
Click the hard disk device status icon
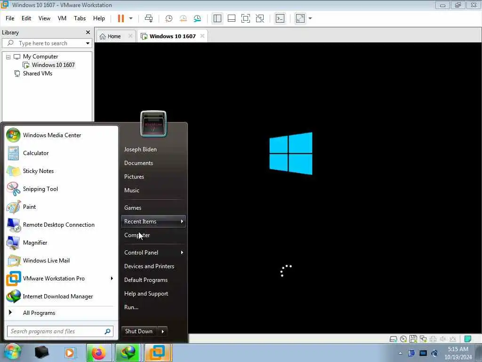click(x=393, y=339)
